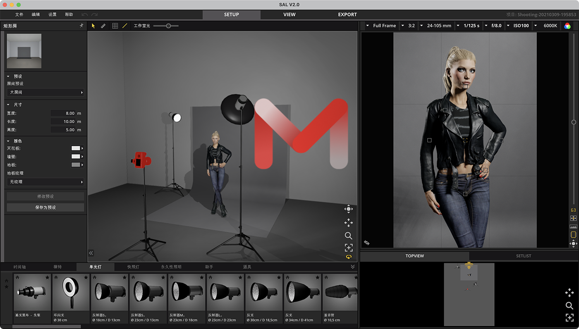Toggle the composition grid icon beside camera preview
Image resolution: width=579 pixels, height=329 pixels.
(573, 218)
